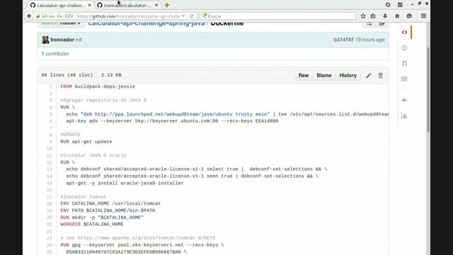Open the chat bubble icon in toolbar

(409, 16)
